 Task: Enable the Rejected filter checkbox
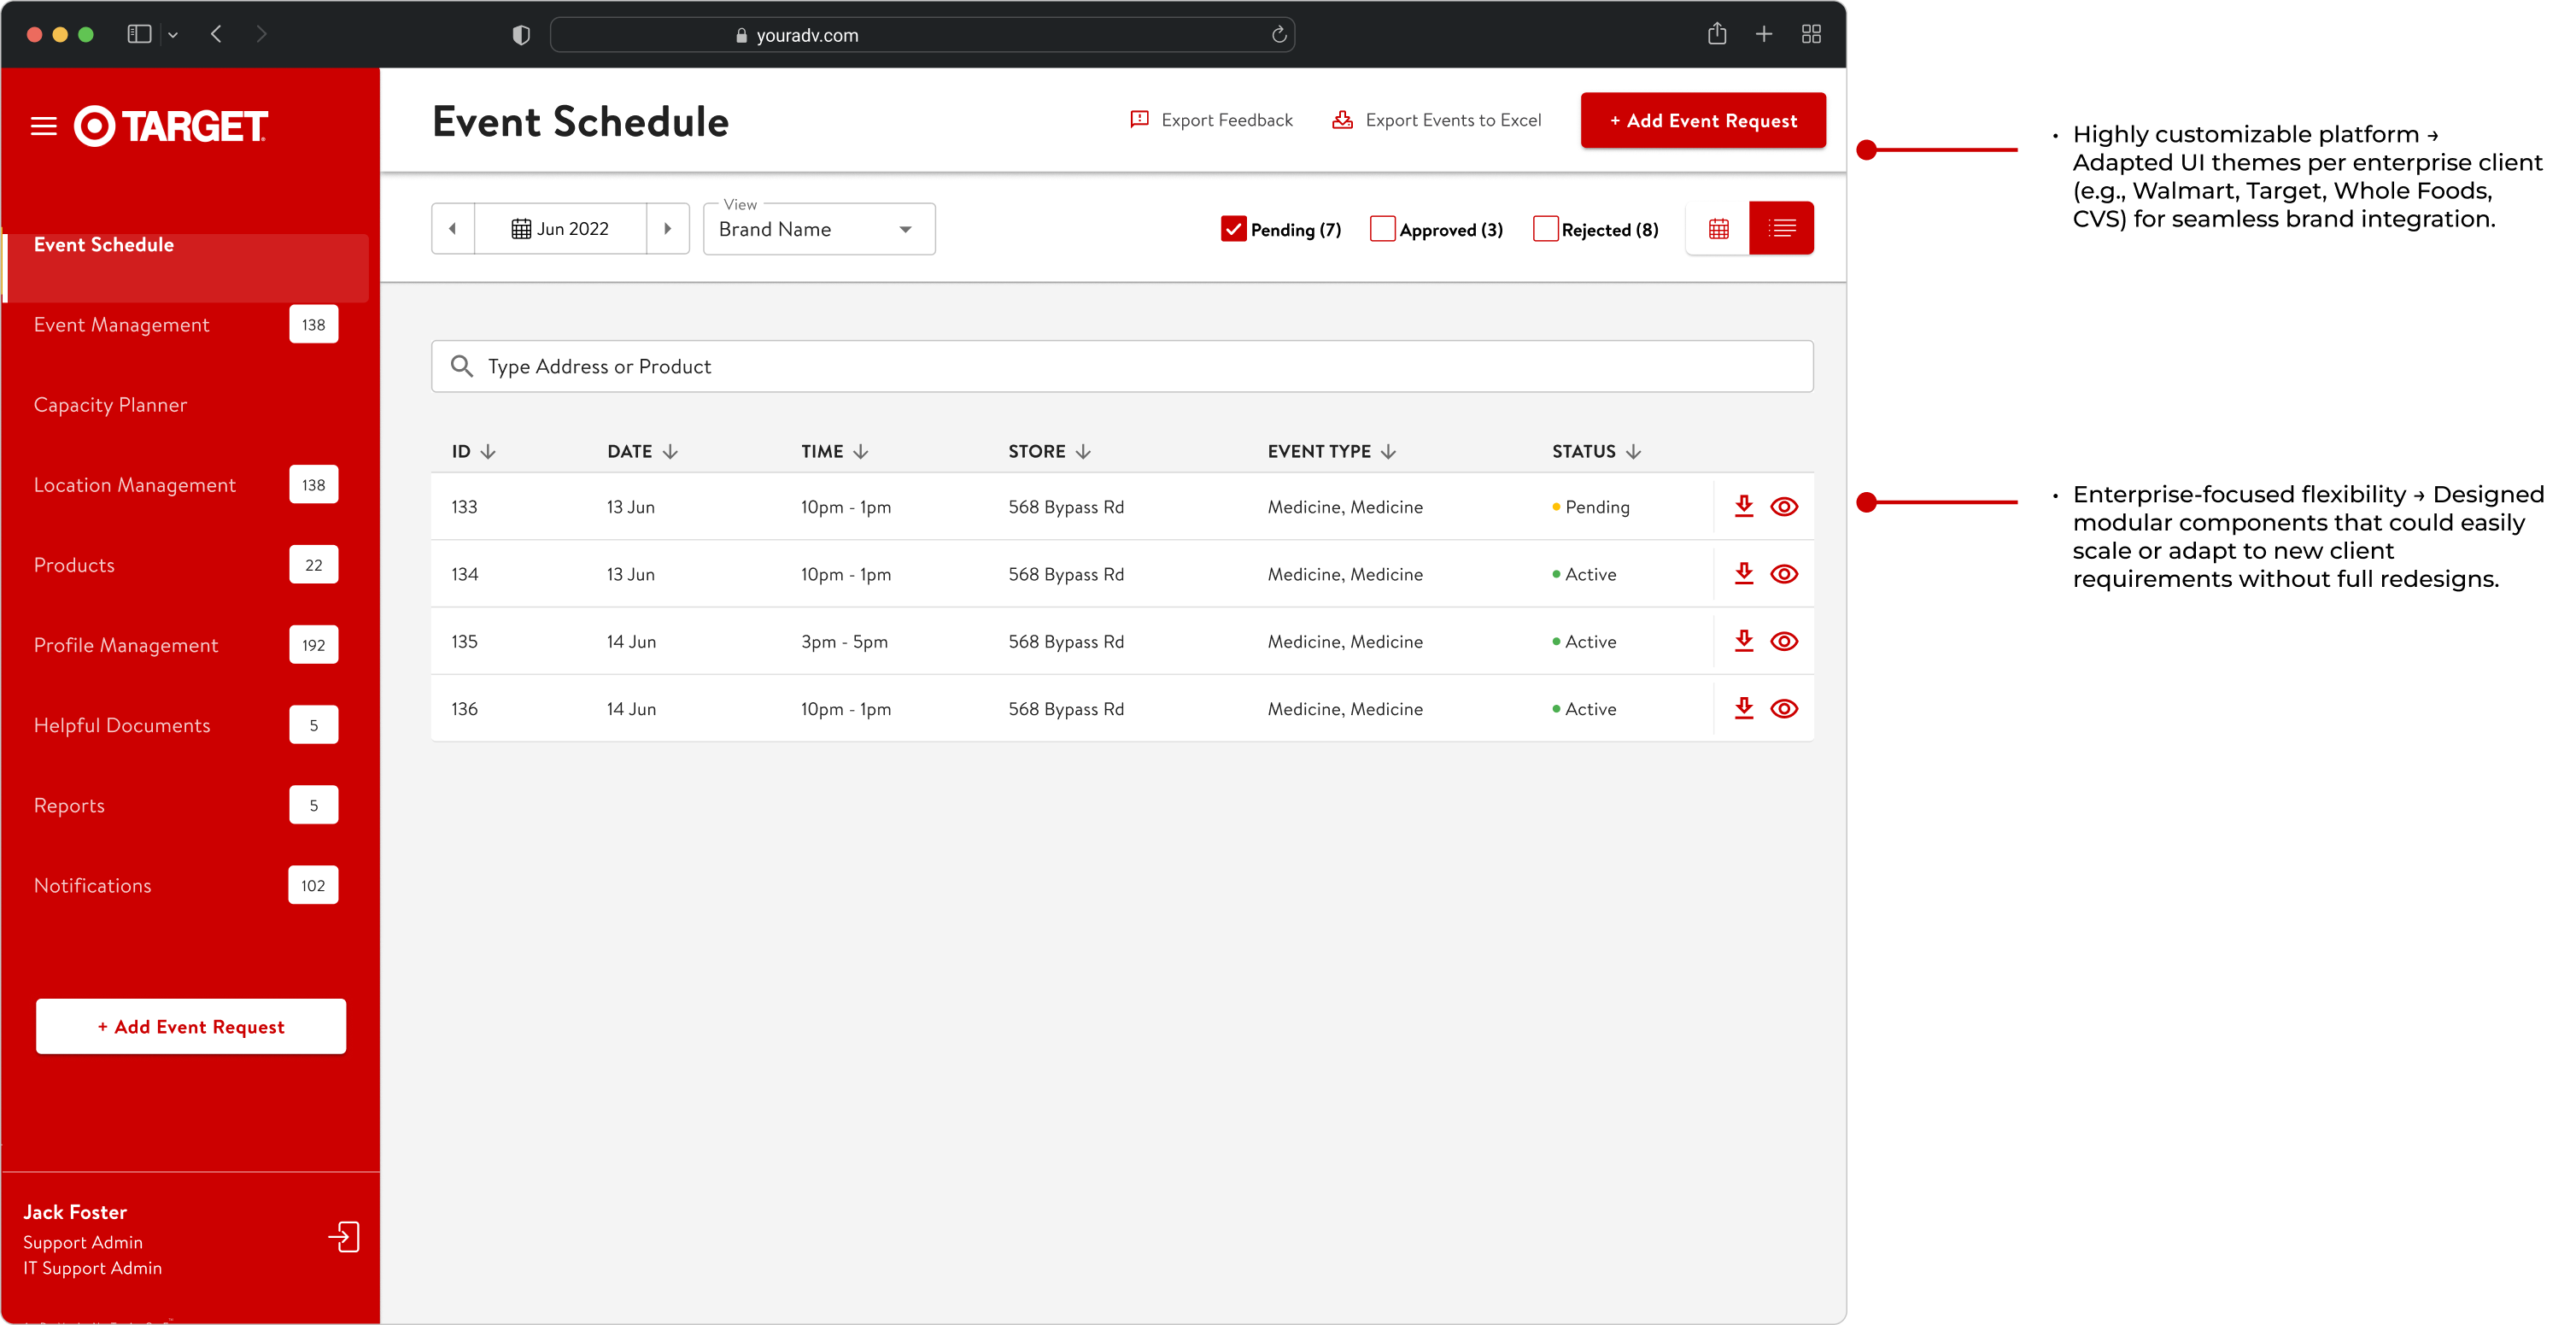[x=1545, y=229]
